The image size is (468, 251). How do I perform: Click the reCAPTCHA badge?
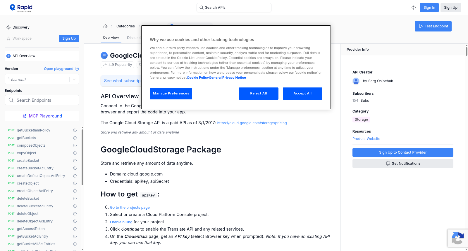pos(457,238)
